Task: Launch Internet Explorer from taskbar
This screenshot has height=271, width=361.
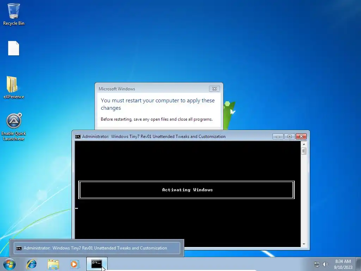Action: point(31,264)
